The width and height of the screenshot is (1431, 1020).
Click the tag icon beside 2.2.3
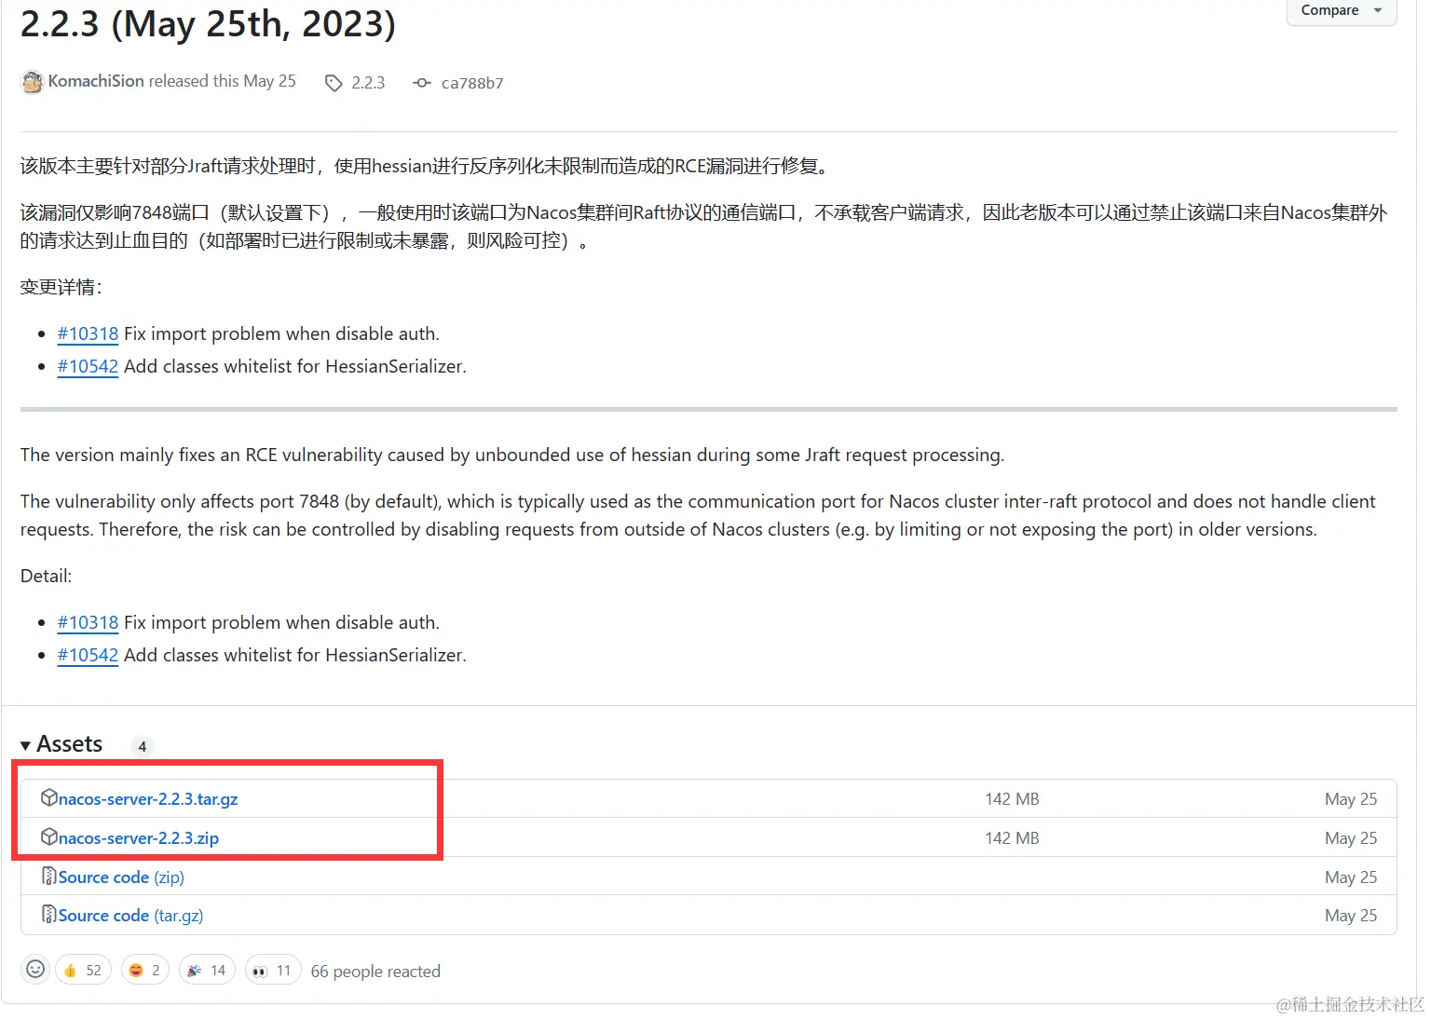[x=334, y=83]
